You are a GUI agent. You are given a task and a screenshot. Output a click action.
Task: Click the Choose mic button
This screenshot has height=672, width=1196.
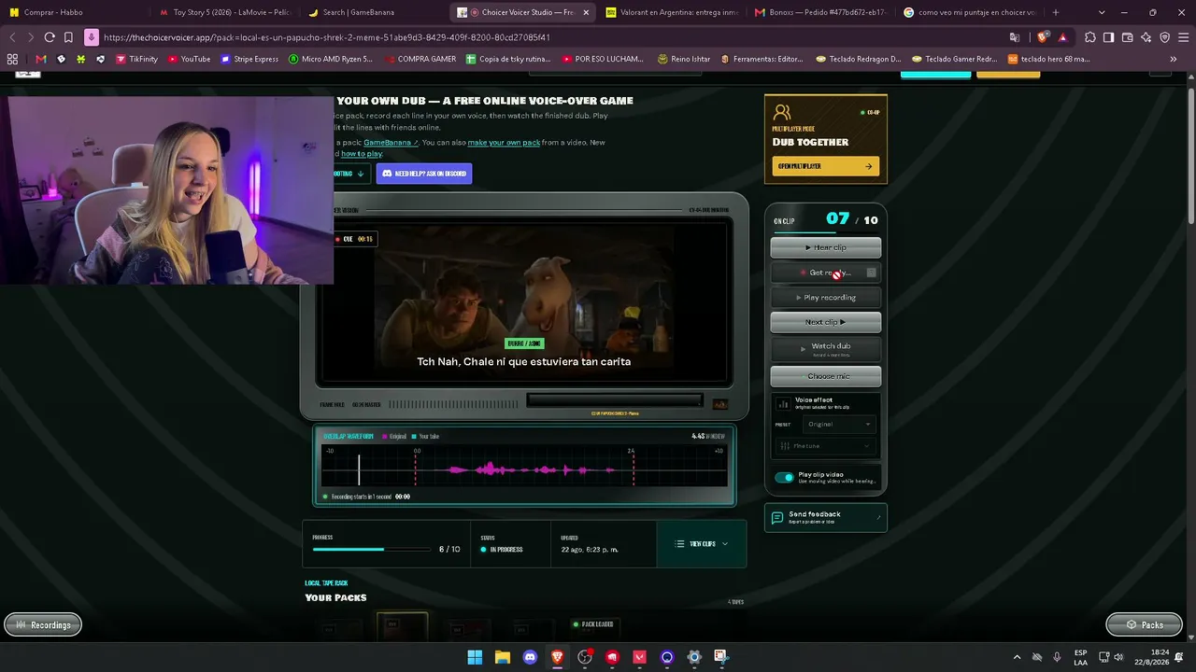[826, 376]
